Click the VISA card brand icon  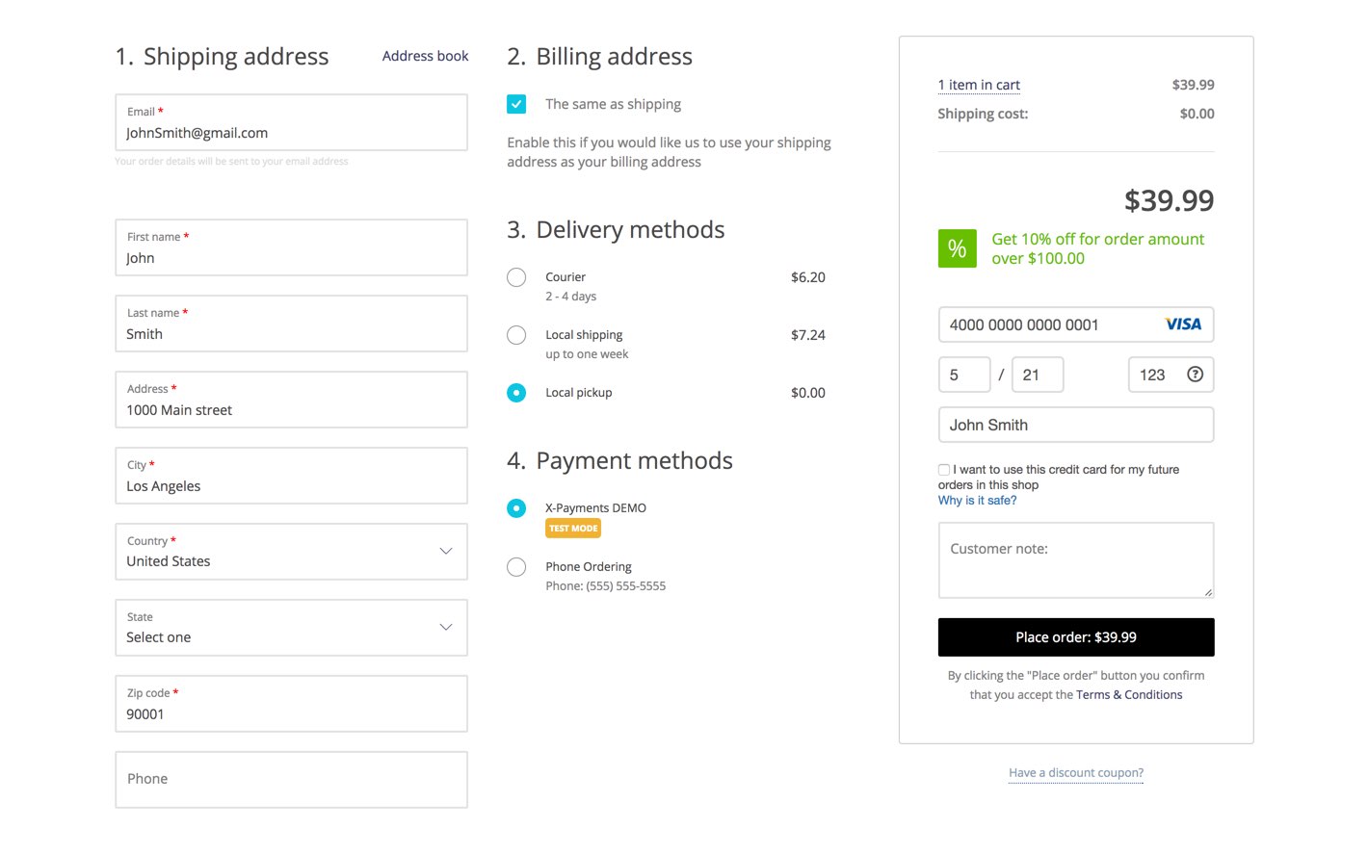coord(1183,324)
